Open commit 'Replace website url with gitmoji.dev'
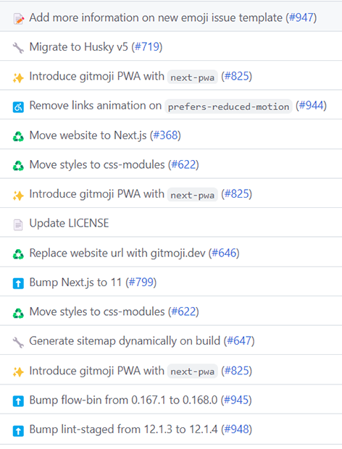342x449 pixels. click(x=117, y=253)
